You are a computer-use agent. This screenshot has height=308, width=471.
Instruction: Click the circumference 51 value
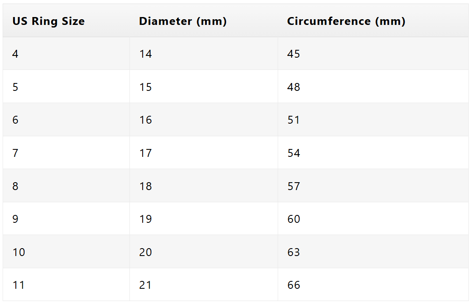pyautogui.click(x=293, y=120)
